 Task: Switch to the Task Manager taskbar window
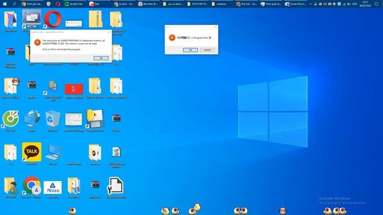click(x=270, y=4)
